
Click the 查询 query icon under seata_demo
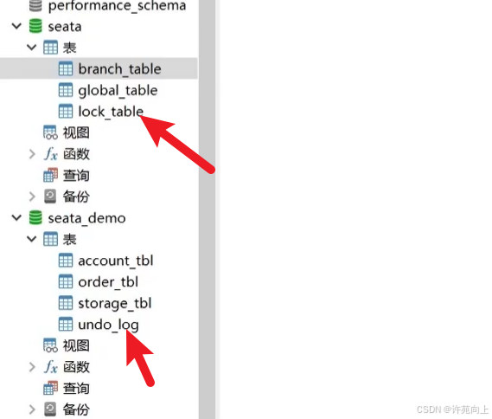pyautogui.click(x=50, y=388)
